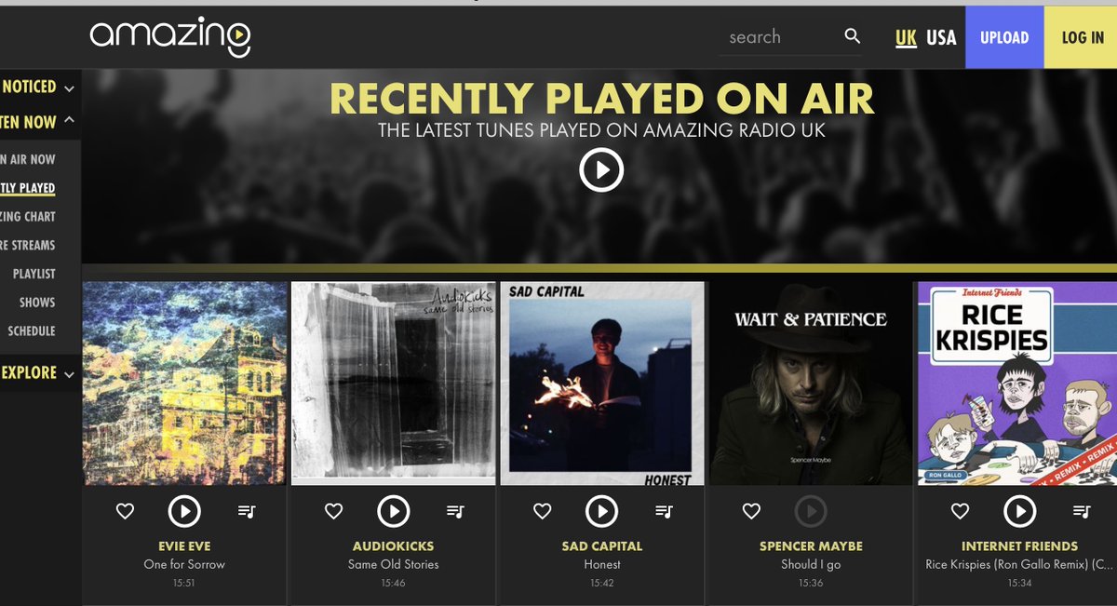This screenshot has height=606, width=1117.
Task: Click the 15:51 play time
Action: click(x=184, y=583)
